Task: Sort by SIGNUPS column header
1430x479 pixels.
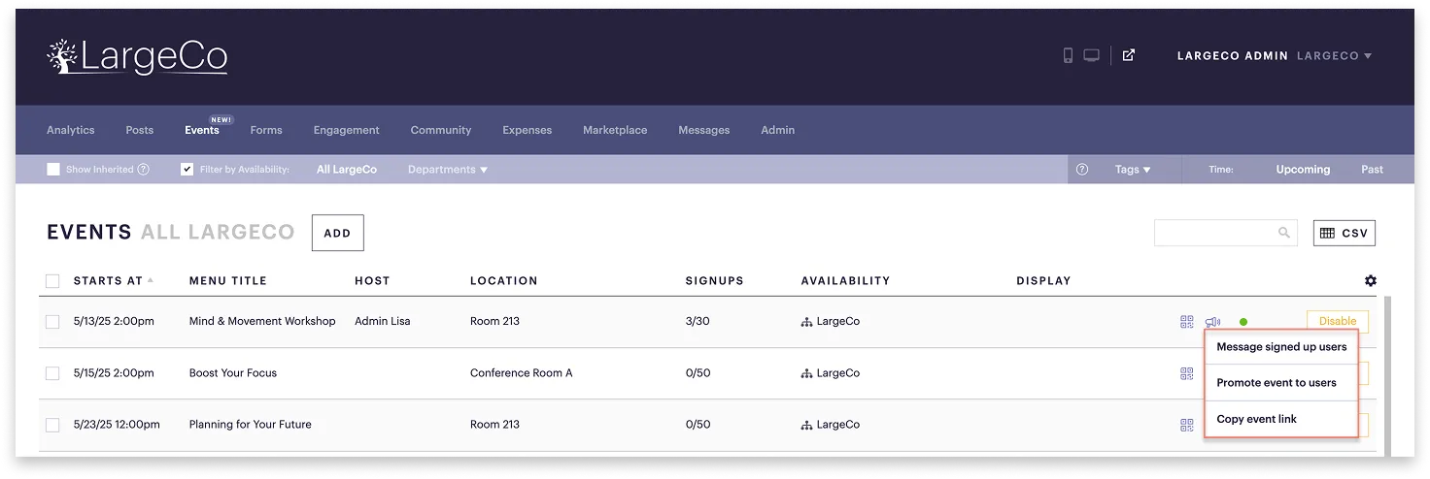Action: tap(714, 281)
